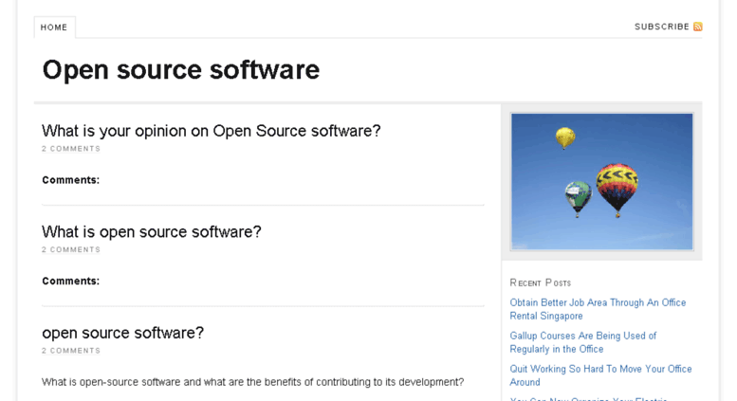737x401 pixels.
Task: View 2 comments under 'open source software?' post
Action: click(71, 351)
